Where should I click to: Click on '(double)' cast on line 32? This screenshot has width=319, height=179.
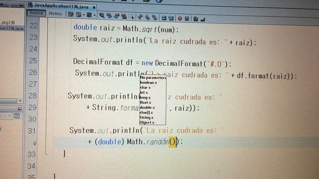pyautogui.click(x=109, y=141)
